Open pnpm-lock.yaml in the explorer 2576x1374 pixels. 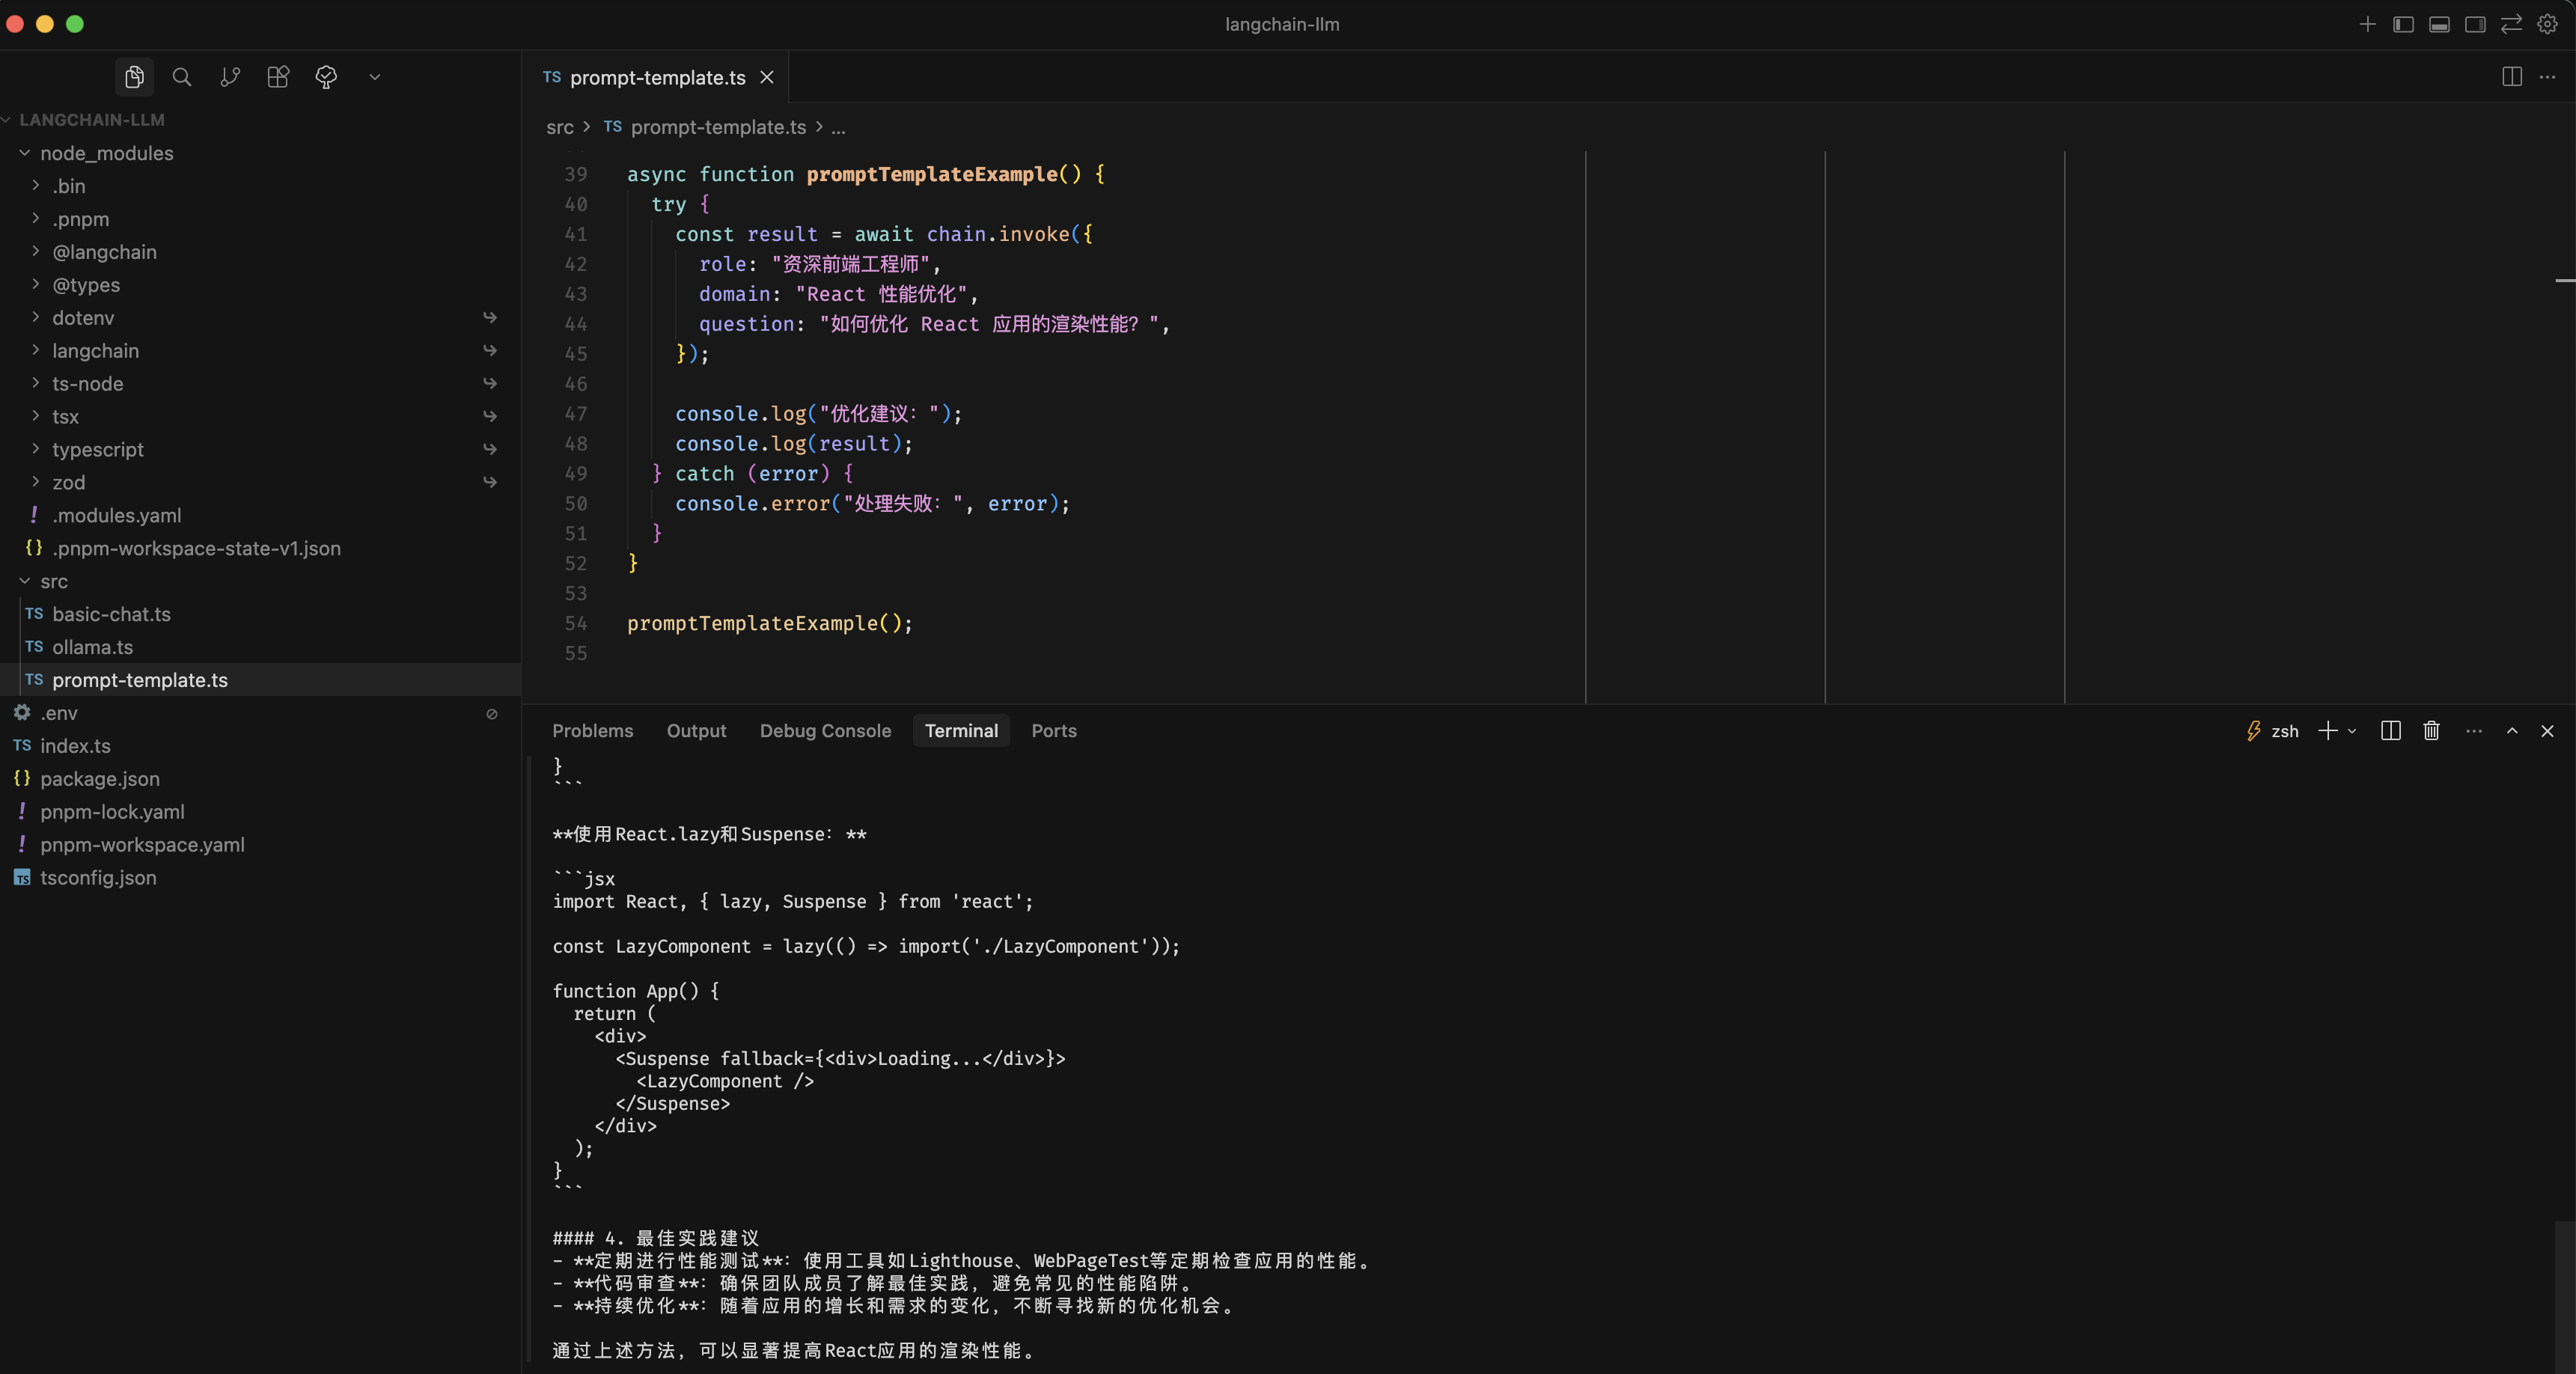pyautogui.click(x=260, y=812)
